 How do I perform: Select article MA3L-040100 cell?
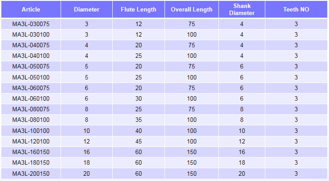(x=31, y=56)
